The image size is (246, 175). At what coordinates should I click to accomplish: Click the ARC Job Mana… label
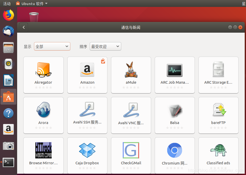point(175,82)
